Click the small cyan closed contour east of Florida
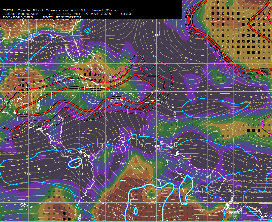This screenshot has height=222, width=272. point(87,31)
